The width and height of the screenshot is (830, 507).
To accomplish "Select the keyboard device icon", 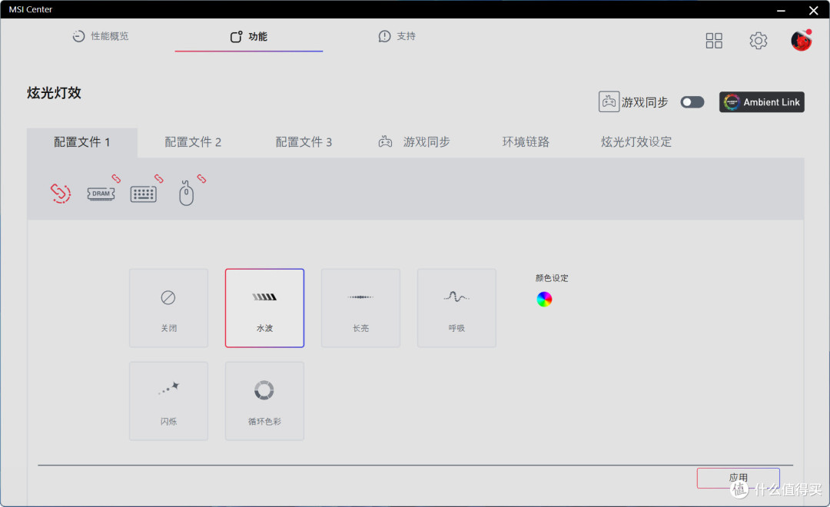I will coord(144,194).
